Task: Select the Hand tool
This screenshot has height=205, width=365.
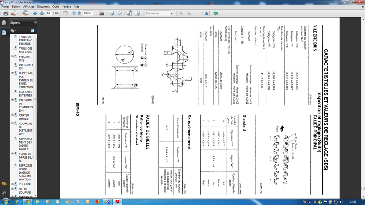Action: [65, 13]
